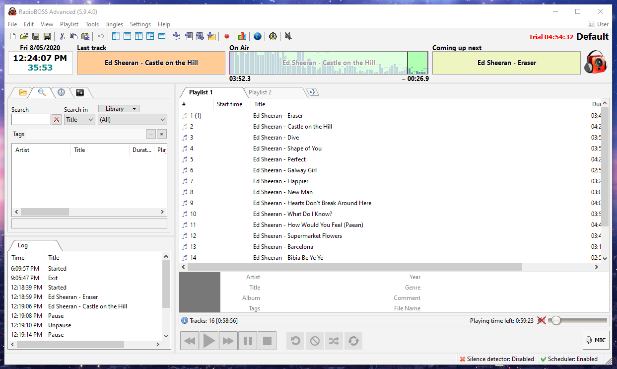Toggle the repeat track button
Screen dimensions: 617x369
coord(295,341)
